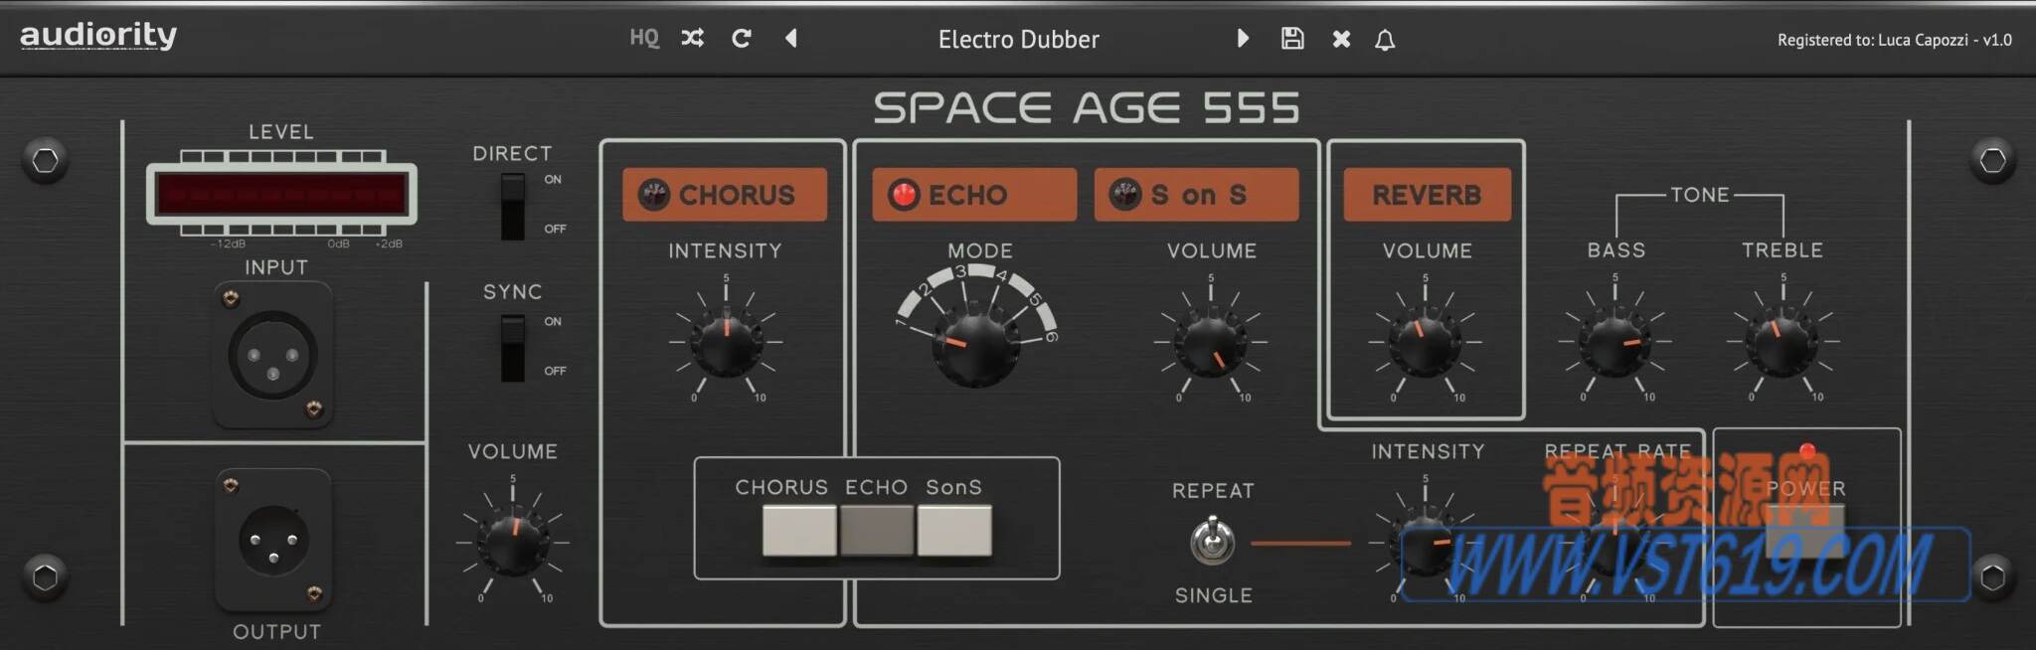2036x650 pixels.
Task: Delete preset with the X icon
Action: point(1341,39)
